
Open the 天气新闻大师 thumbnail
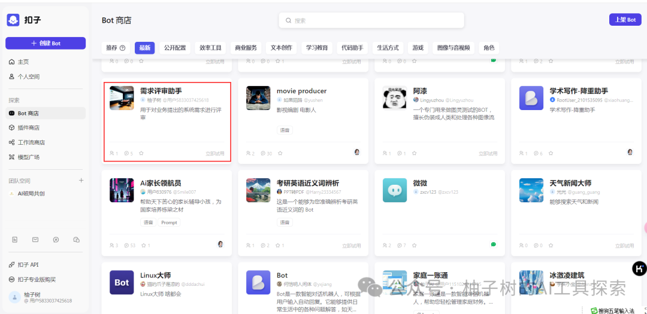[531, 190]
